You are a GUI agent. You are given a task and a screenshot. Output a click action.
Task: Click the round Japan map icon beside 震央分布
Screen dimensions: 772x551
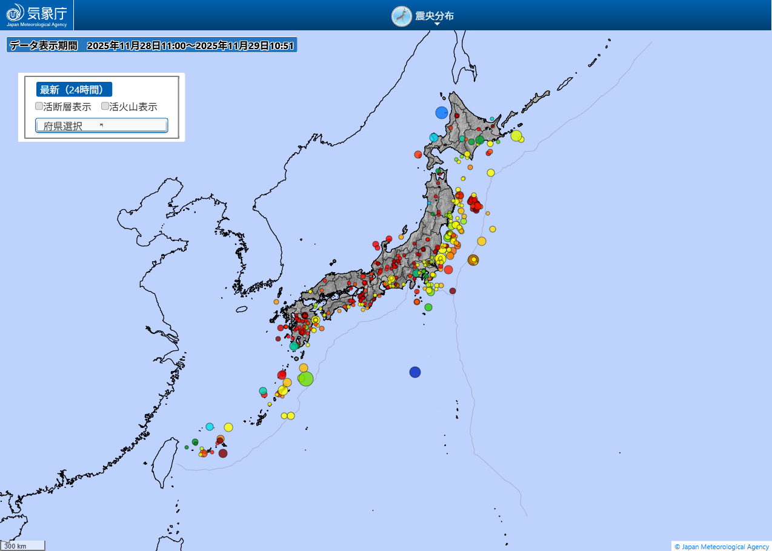coord(401,16)
